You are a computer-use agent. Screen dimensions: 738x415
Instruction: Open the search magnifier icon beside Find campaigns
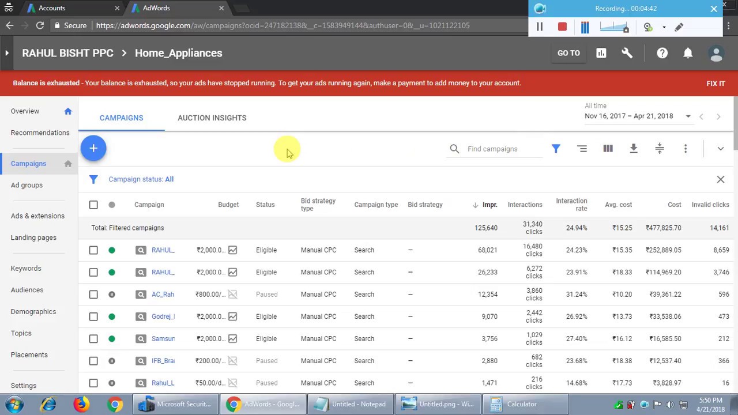[x=454, y=149]
